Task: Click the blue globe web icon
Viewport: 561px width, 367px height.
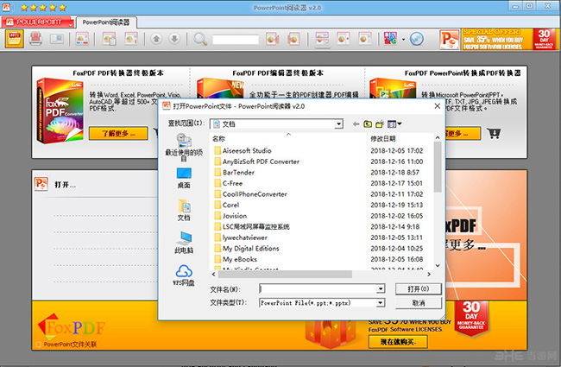Action: (x=417, y=39)
